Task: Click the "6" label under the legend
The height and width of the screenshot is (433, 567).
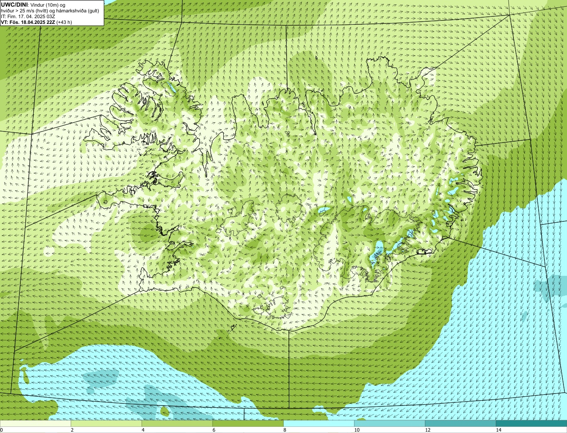Action: coord(213,430)
